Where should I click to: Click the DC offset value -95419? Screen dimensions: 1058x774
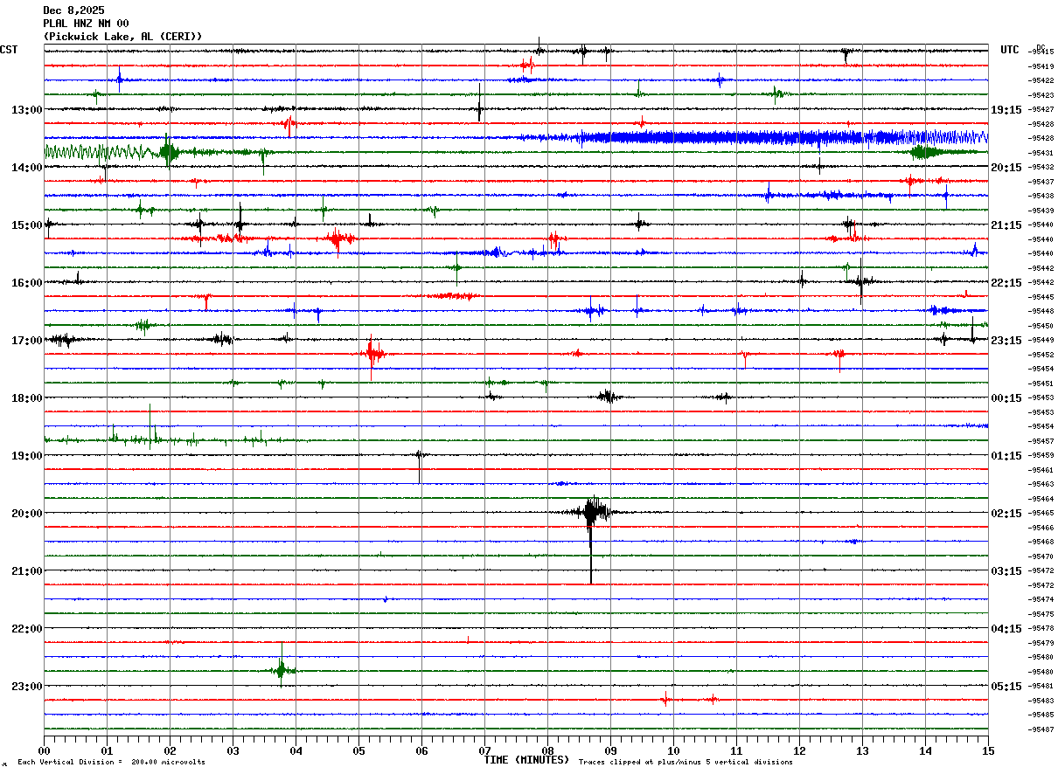1041,66
